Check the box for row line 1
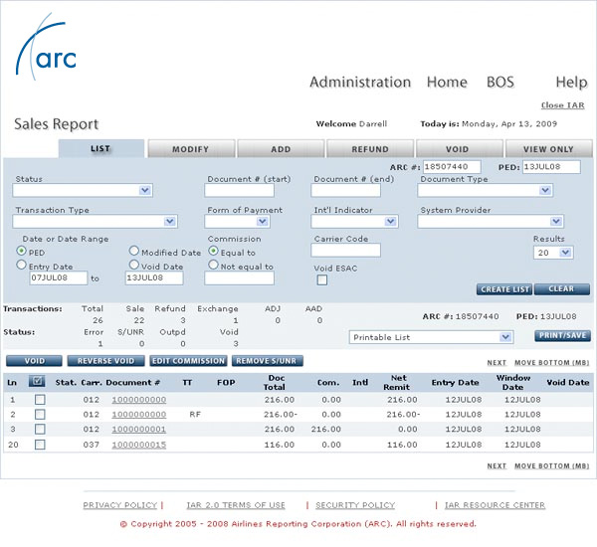This screenshot has width=597, height=547. (x=40, y=399)
